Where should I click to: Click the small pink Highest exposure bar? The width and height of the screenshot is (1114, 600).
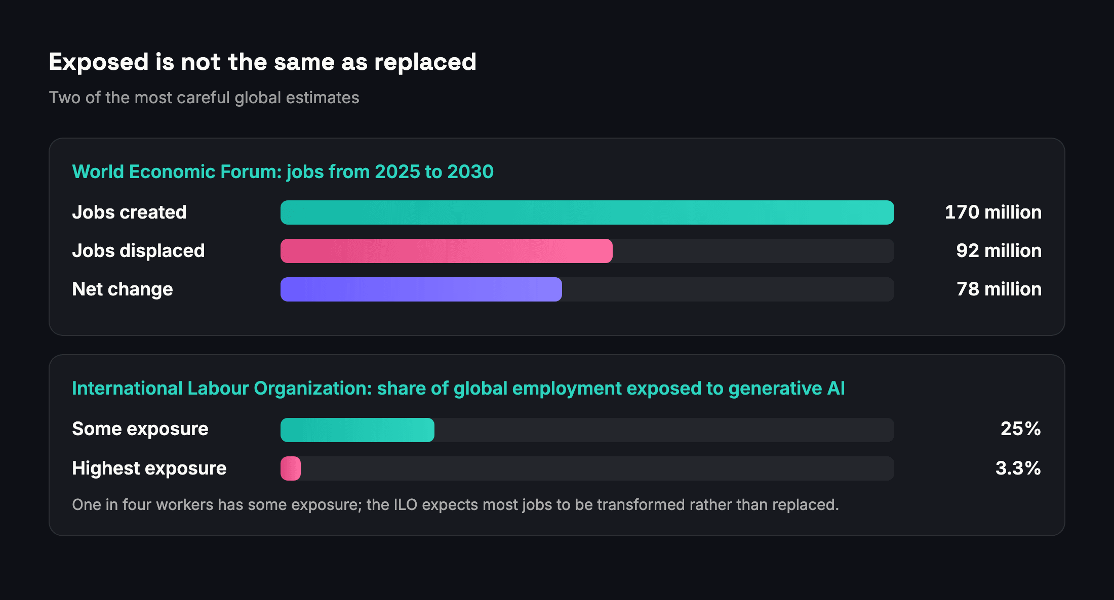[291, 468]
